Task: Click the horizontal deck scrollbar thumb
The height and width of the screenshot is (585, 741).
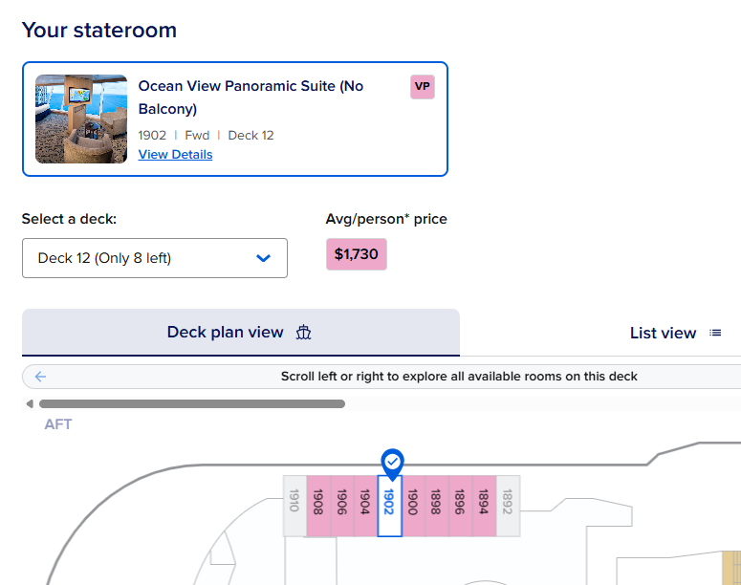Action: point(191,404)
